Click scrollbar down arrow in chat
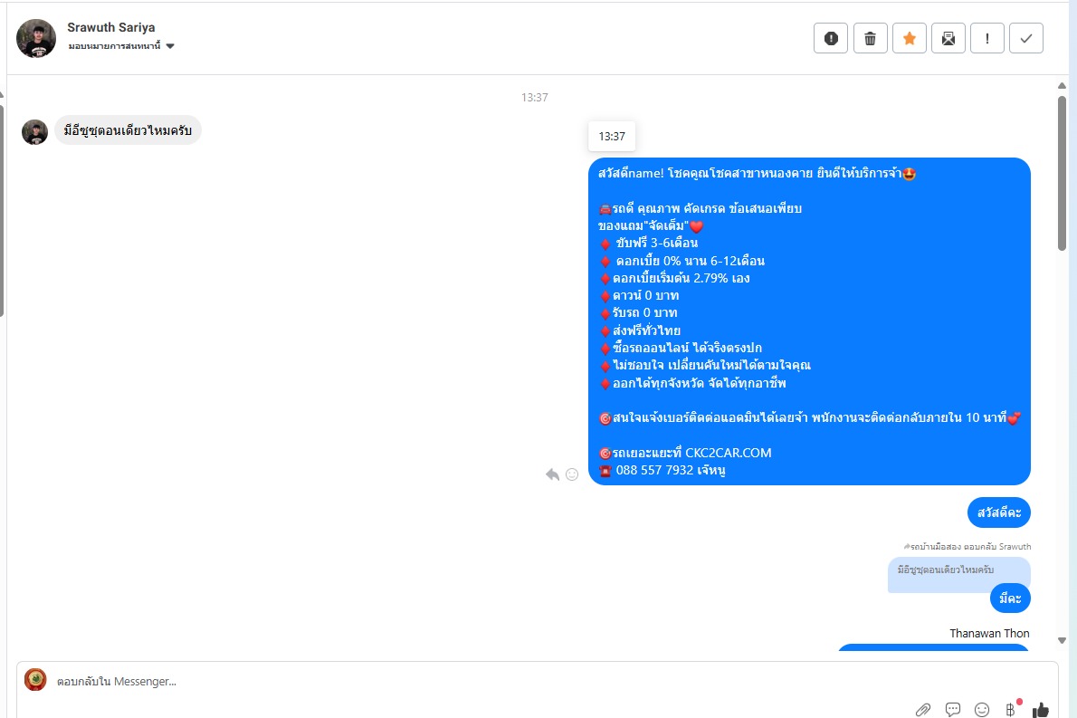The image size is (1077, 718). 1062,640
